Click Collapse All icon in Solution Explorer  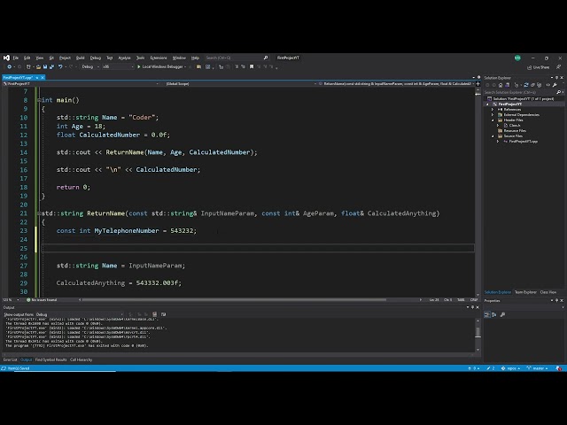(x=532, y=85)
